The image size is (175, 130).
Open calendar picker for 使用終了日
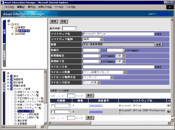click(x=100, y=62)
